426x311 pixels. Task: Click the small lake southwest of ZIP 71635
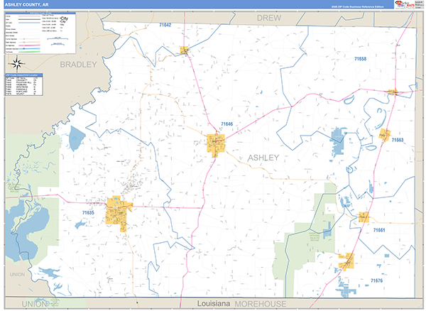pos(80,224)
